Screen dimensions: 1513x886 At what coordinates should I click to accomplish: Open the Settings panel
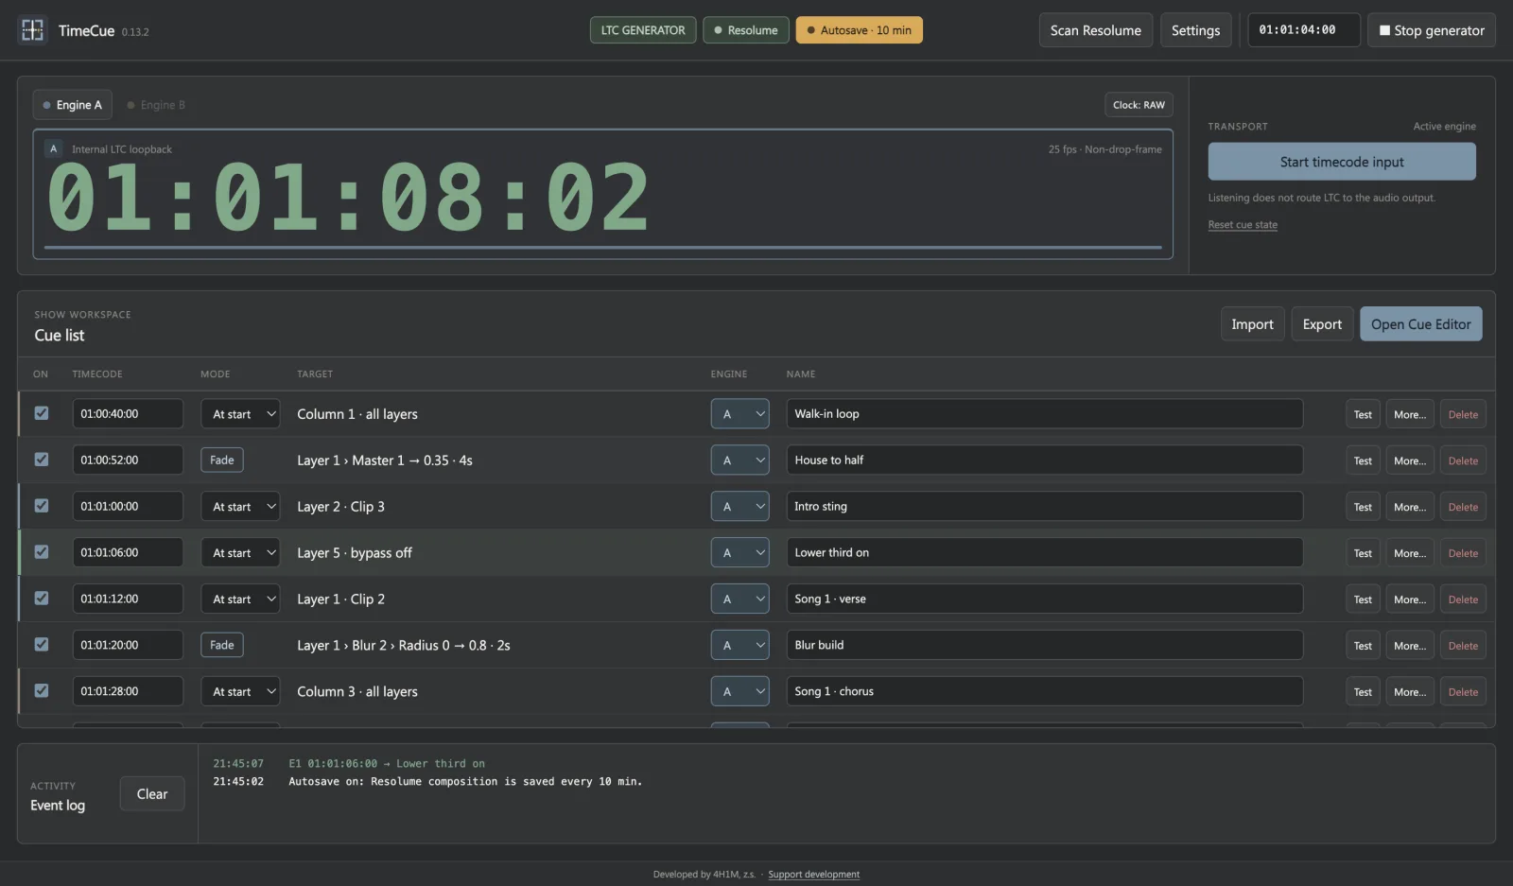click(x=1196, y=30)
